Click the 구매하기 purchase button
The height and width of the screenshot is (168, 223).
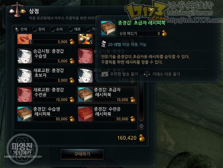(82, 154)
